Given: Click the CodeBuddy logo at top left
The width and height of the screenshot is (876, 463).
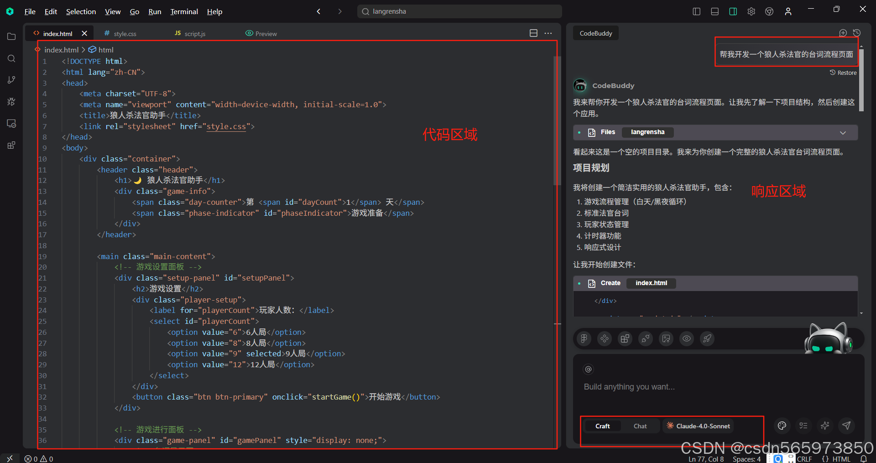Looking at the screenshot, I should [10, 11].
